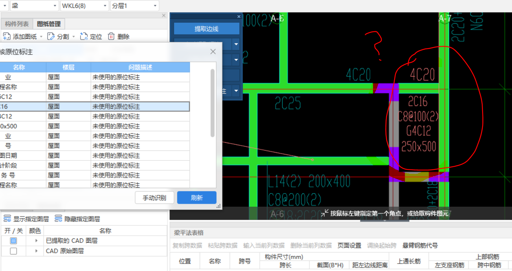Viewport: 512px width, 271px height.
Task: Select the 图日期 row in the dialog
Action: pos(95,156)
